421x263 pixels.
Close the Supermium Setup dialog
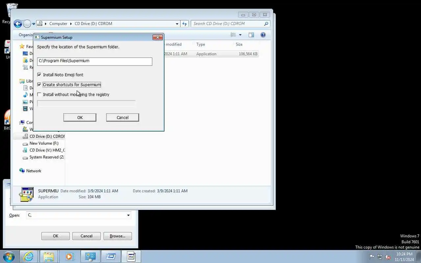click(x=158, y=37)
